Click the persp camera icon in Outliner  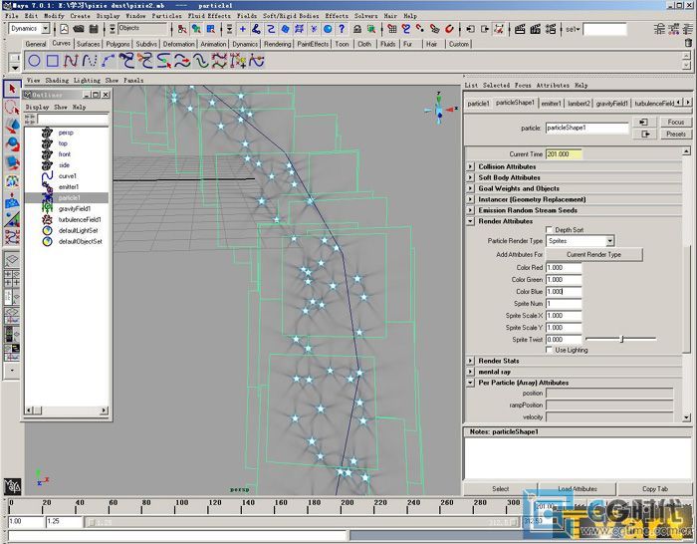coord(47,133)
